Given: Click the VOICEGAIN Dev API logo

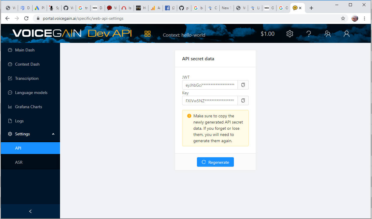Looking at the screenshot, I should (72, 33).
